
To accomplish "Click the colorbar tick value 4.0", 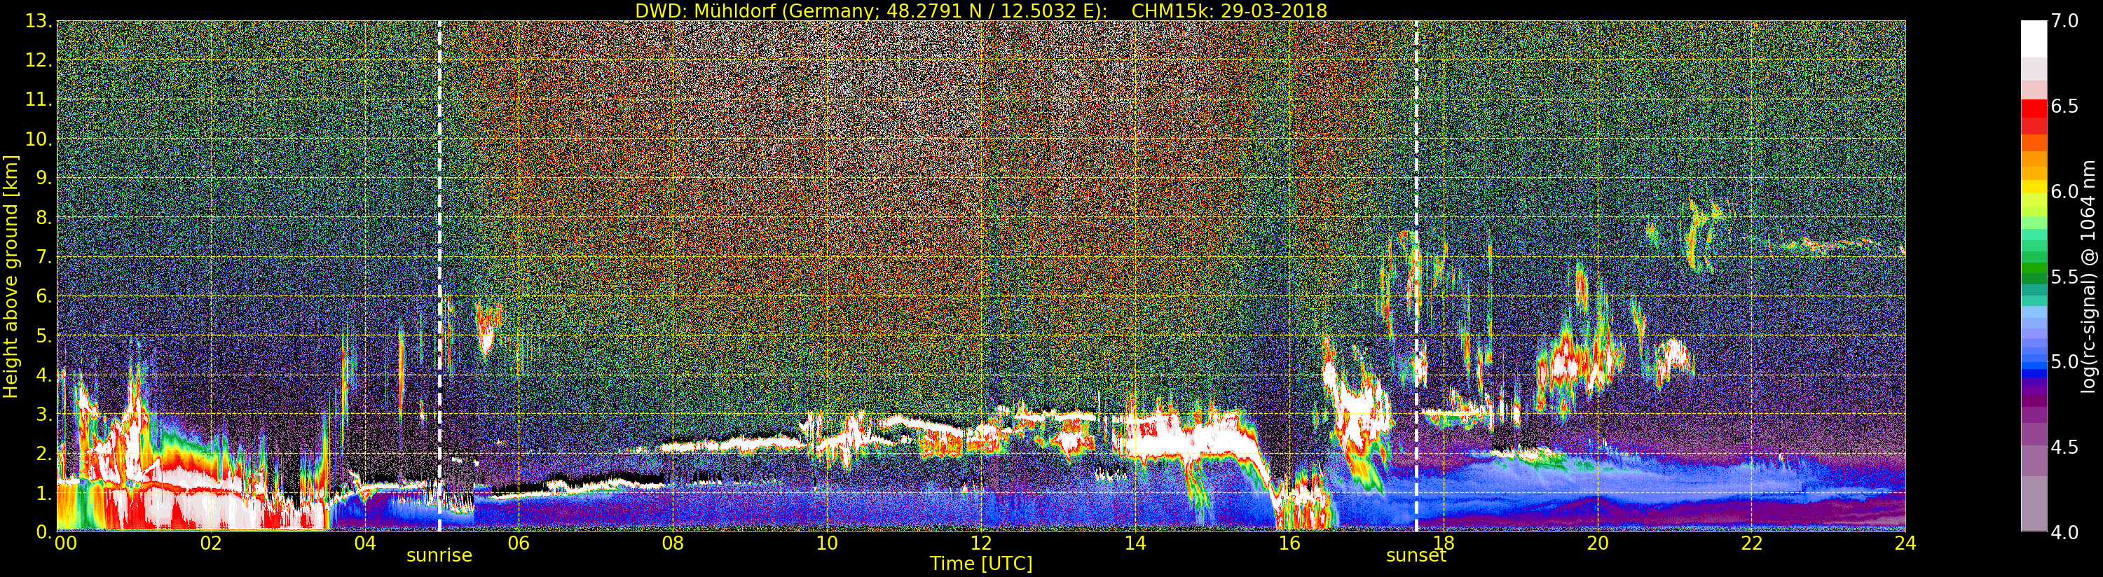I will 2064,532.
